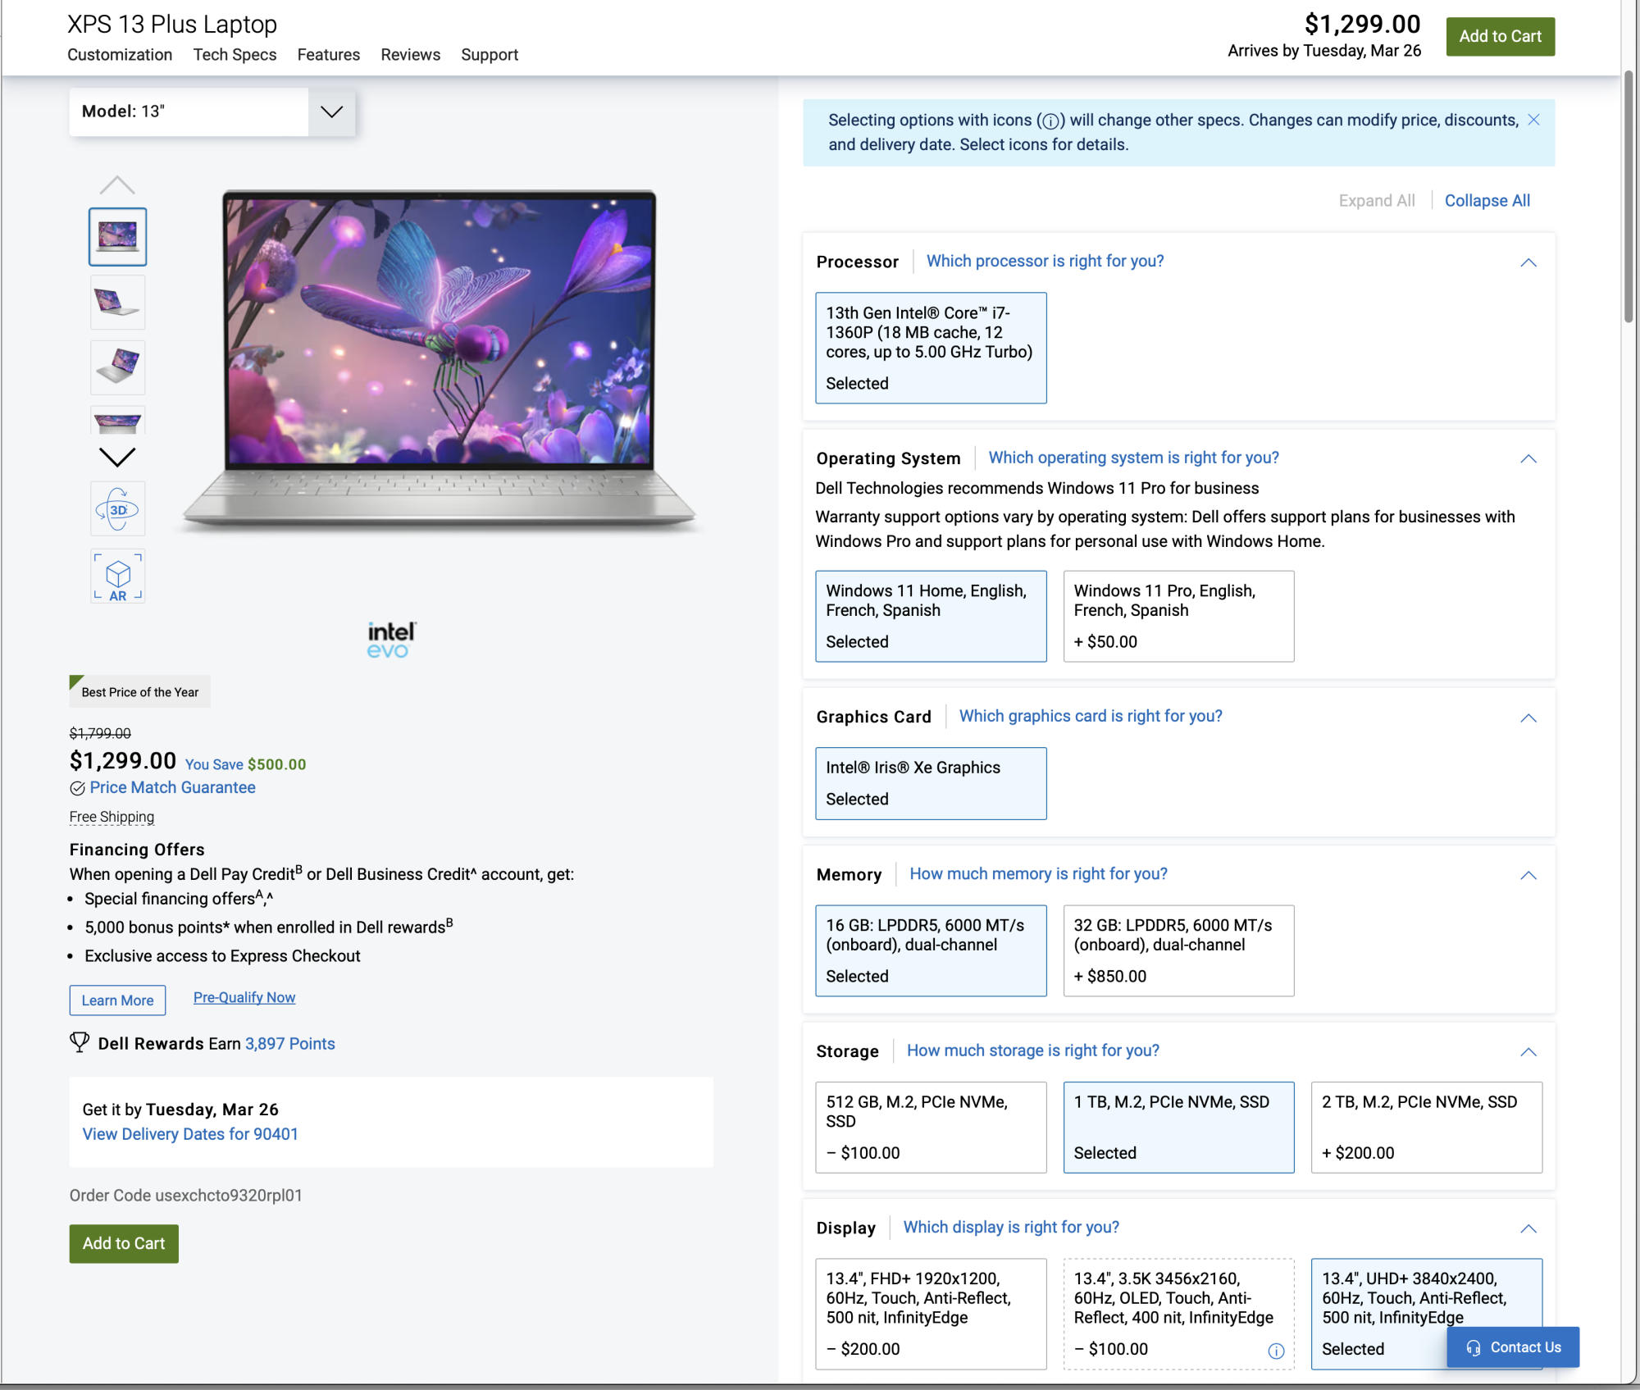
Task: Select Windows 11 Pro option
Action: click(x=1178, y=616)
